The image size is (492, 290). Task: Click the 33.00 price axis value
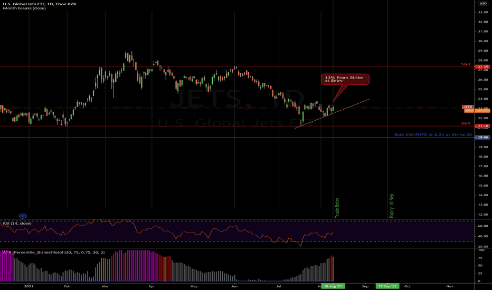click(483, 12)
